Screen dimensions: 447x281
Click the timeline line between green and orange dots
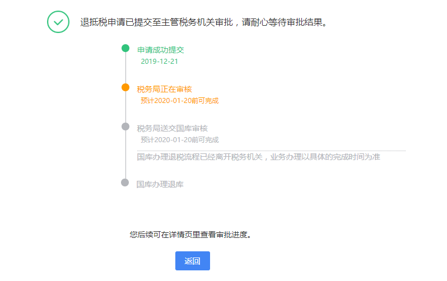pyautogui.click(x=125, y=68)
